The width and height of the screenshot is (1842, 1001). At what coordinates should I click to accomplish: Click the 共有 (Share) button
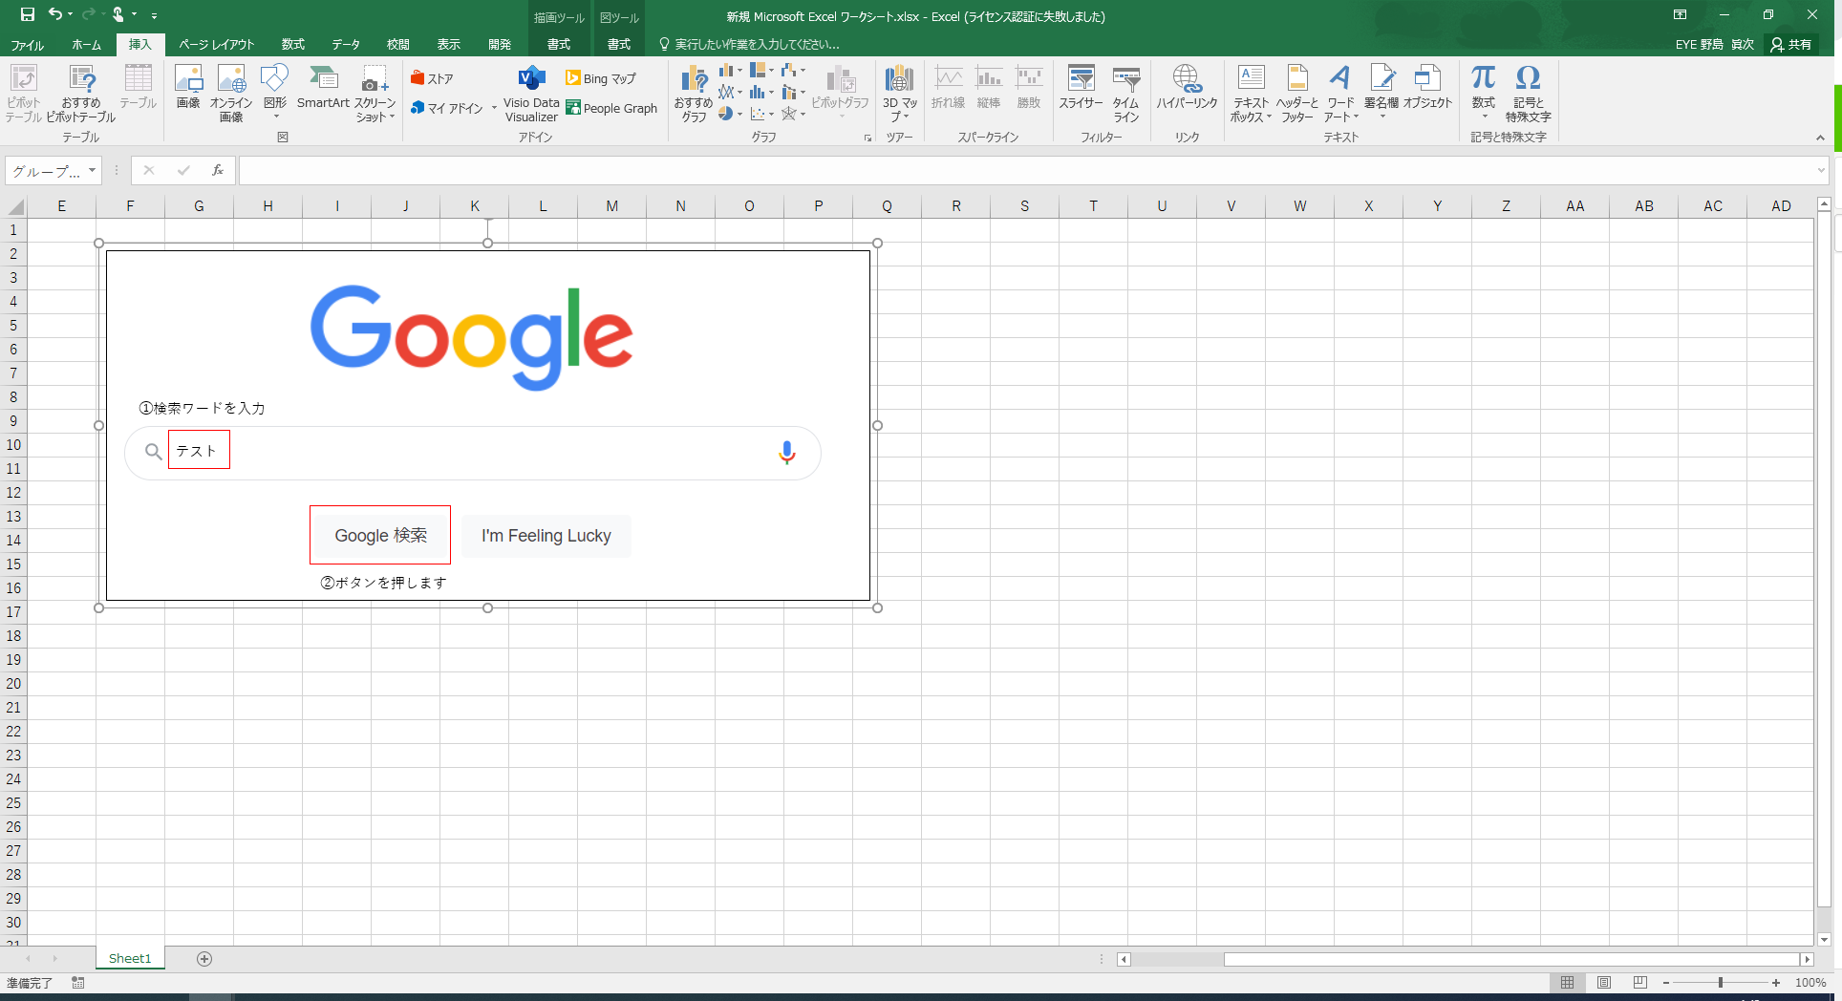click(x=1791, y=45)
